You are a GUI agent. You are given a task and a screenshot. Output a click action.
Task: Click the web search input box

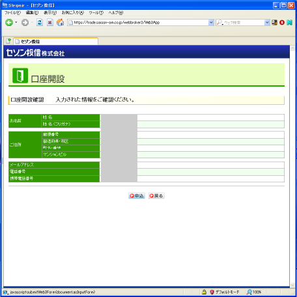point(244,23)
